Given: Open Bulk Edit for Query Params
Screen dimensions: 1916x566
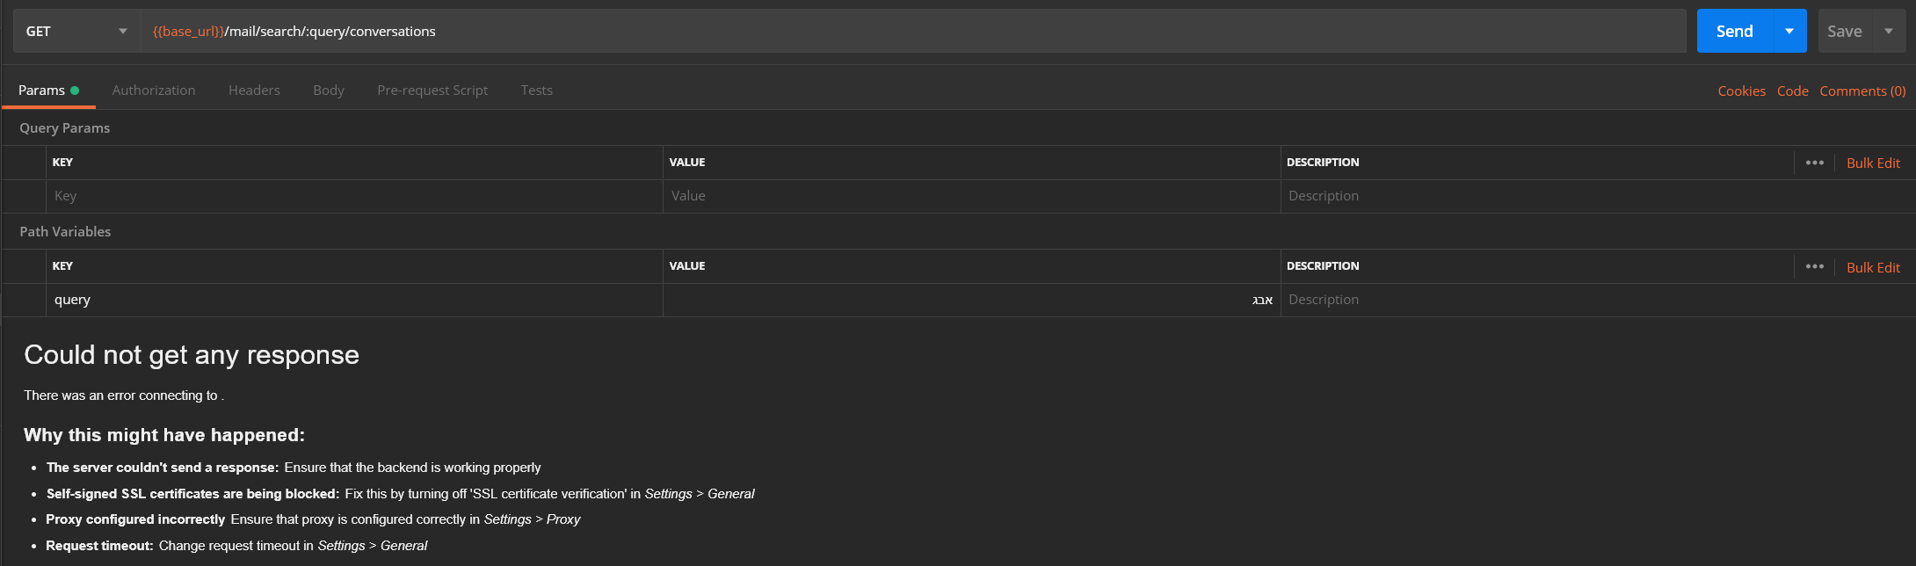Looking at the screenshot, I should click(x=1873, y=163).
